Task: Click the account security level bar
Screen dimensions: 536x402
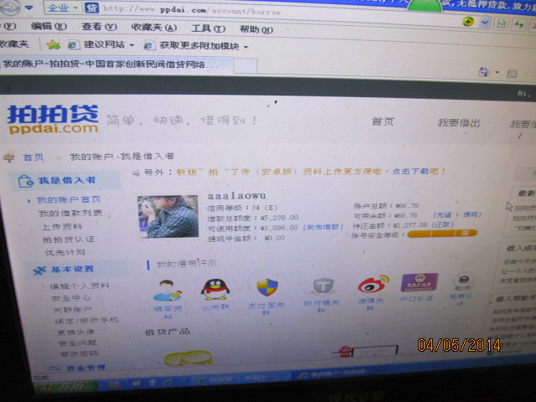Action: point(442,234)
